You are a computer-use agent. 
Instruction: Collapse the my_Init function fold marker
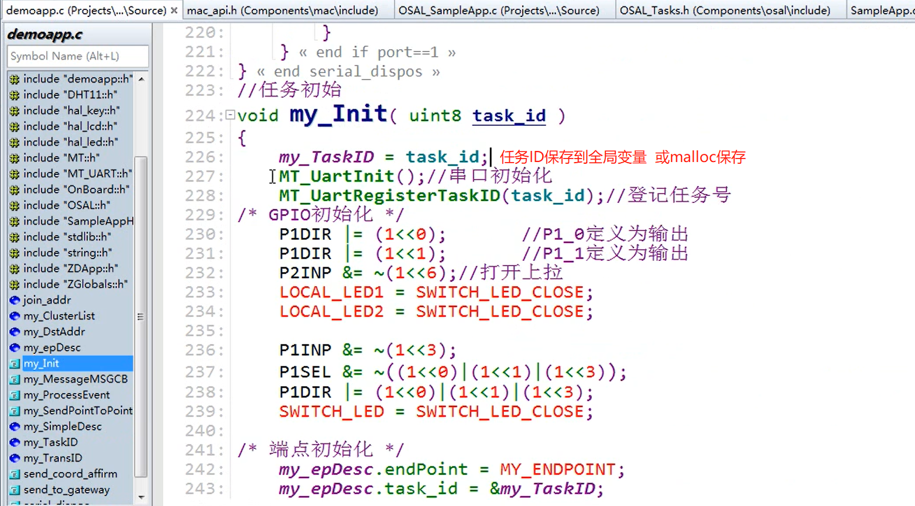pos(230,115)
